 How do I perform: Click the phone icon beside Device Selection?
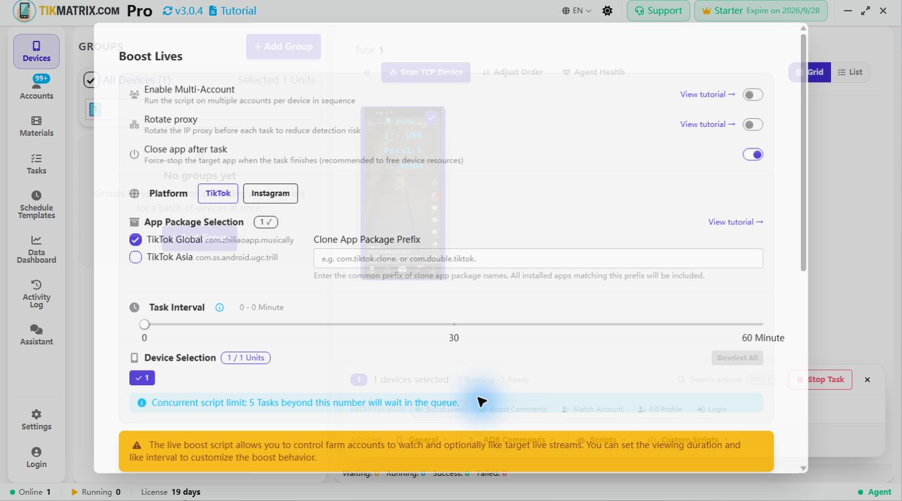pyautogui.click(x=134, y=358)
